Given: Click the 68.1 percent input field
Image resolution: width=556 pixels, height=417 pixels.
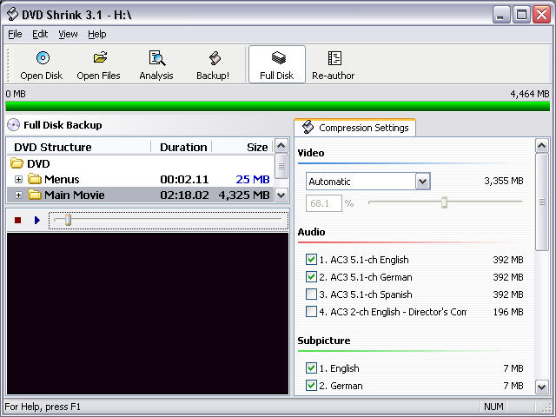Looking at the screenshot, I should [x=324, y=203].
